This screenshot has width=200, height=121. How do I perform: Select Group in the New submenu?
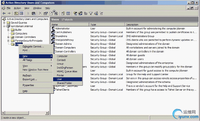click(x=68, y=64)
